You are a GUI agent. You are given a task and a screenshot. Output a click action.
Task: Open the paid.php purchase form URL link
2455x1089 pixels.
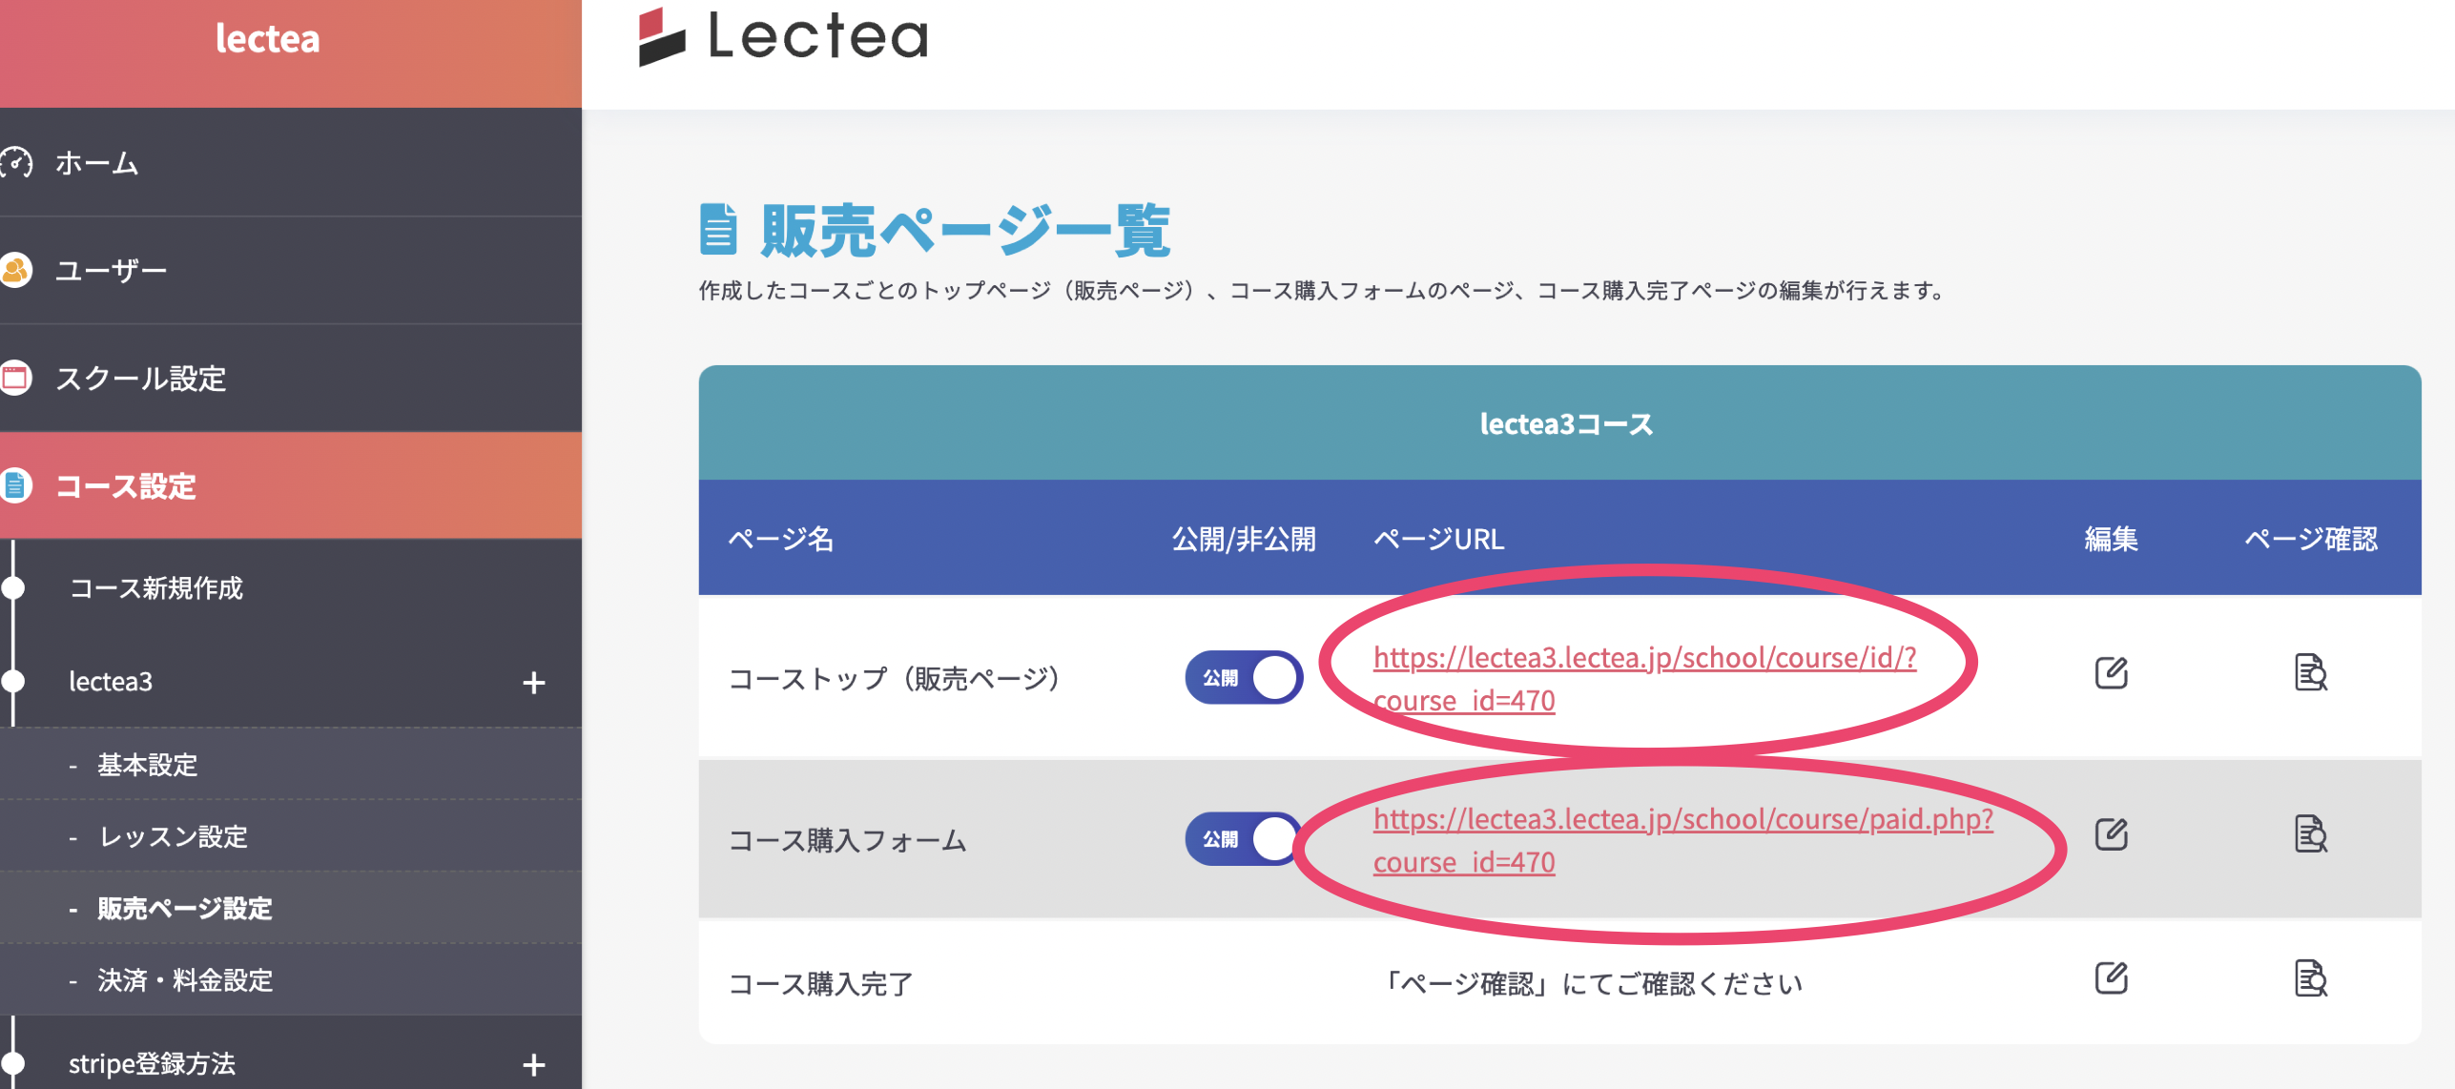[x=1682, y=820]
